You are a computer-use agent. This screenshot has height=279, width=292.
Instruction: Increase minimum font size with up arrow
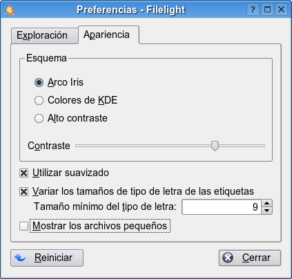267,203
